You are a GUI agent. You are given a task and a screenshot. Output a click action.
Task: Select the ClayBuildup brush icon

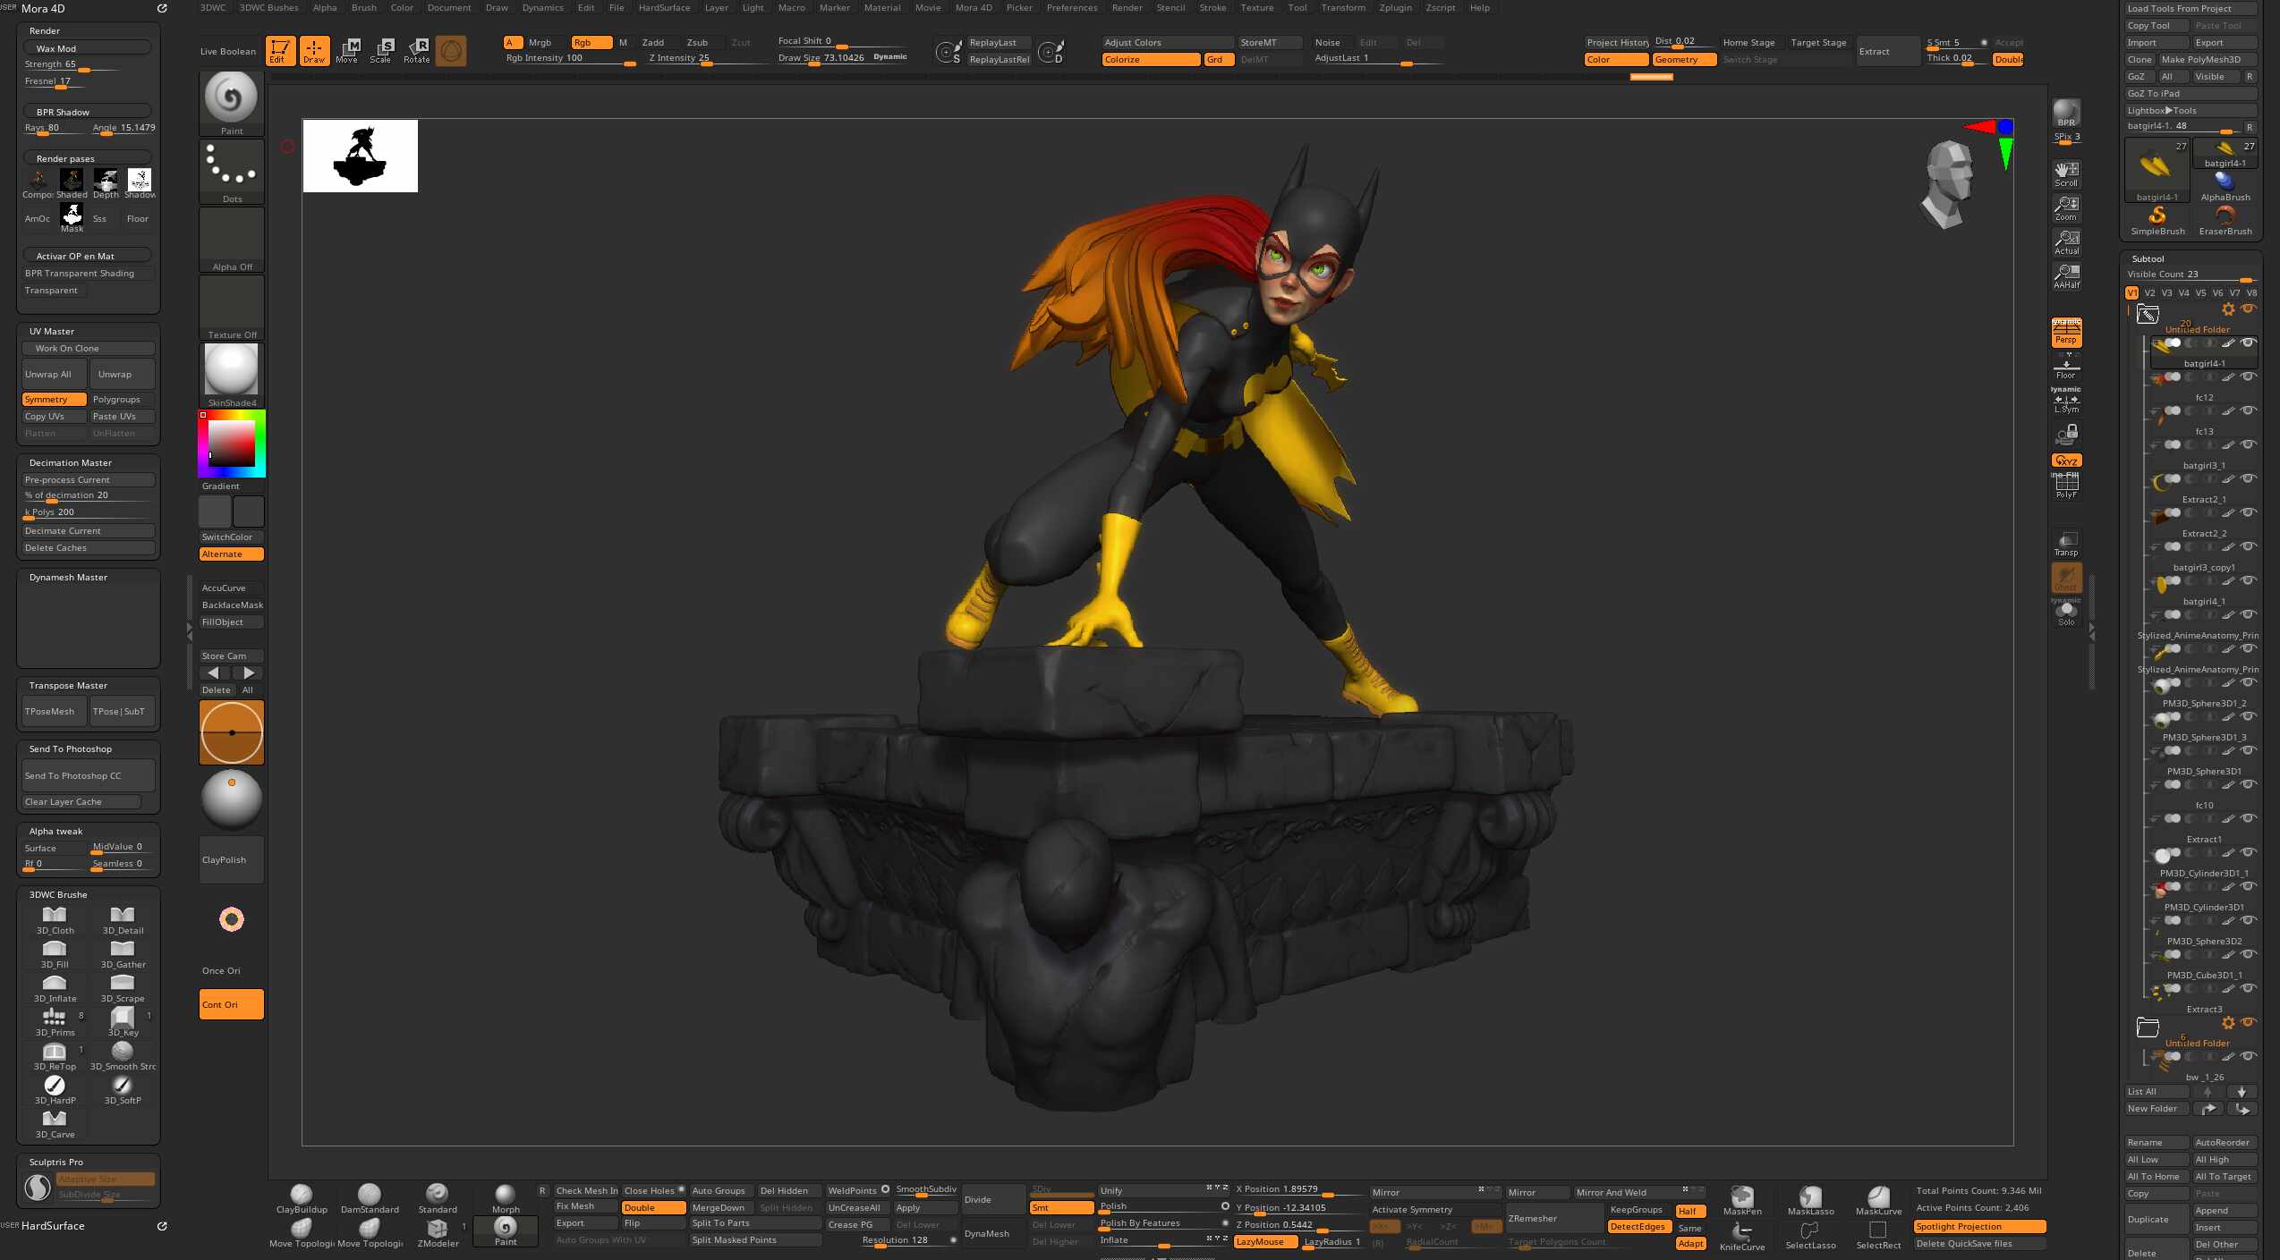pos(302,1196)
